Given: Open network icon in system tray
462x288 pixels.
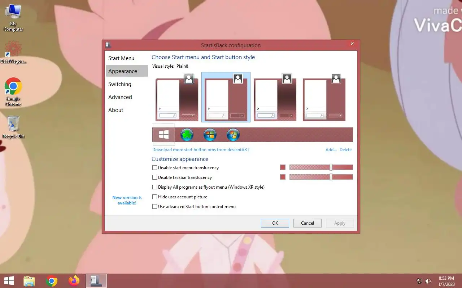Looking at the screenshot, I should coord(419,281).
